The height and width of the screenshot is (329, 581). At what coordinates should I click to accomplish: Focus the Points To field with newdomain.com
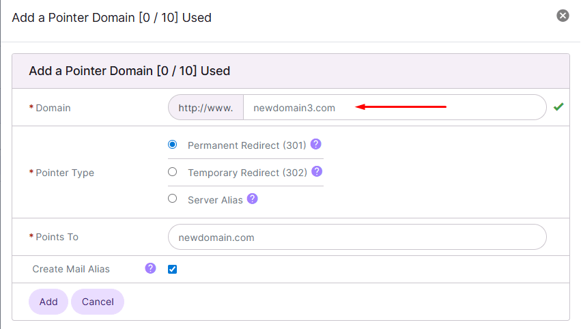click(357, 237)
